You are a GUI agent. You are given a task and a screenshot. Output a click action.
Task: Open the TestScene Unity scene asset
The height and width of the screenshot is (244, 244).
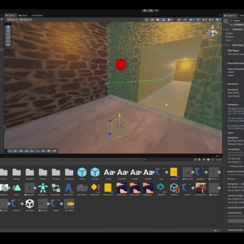[30, 204]
